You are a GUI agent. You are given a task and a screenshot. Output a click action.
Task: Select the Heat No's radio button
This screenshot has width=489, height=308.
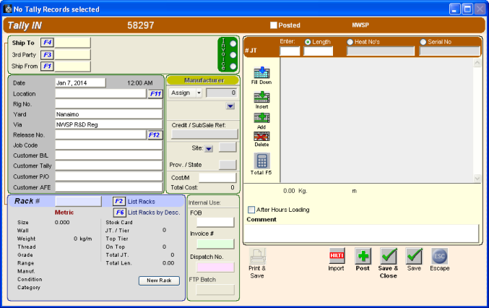[x=350, y=42]
